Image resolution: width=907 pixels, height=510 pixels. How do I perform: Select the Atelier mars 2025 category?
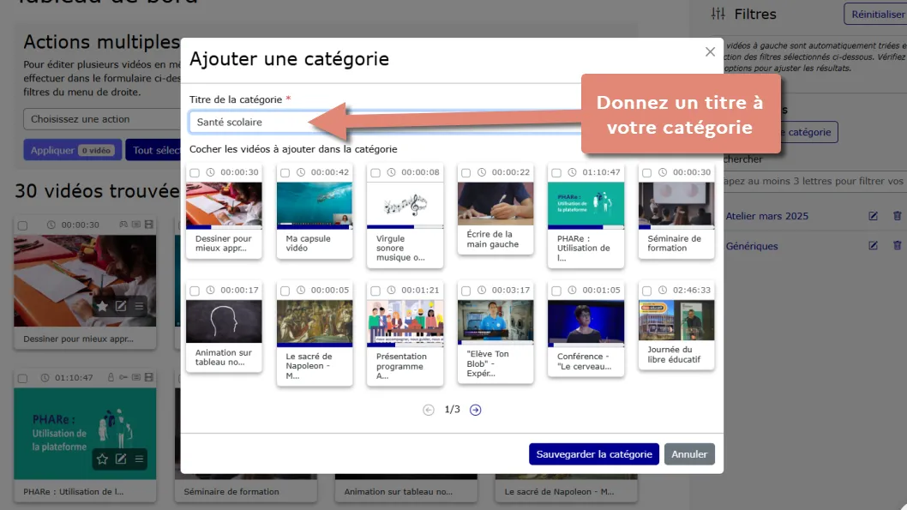(767, 216)
